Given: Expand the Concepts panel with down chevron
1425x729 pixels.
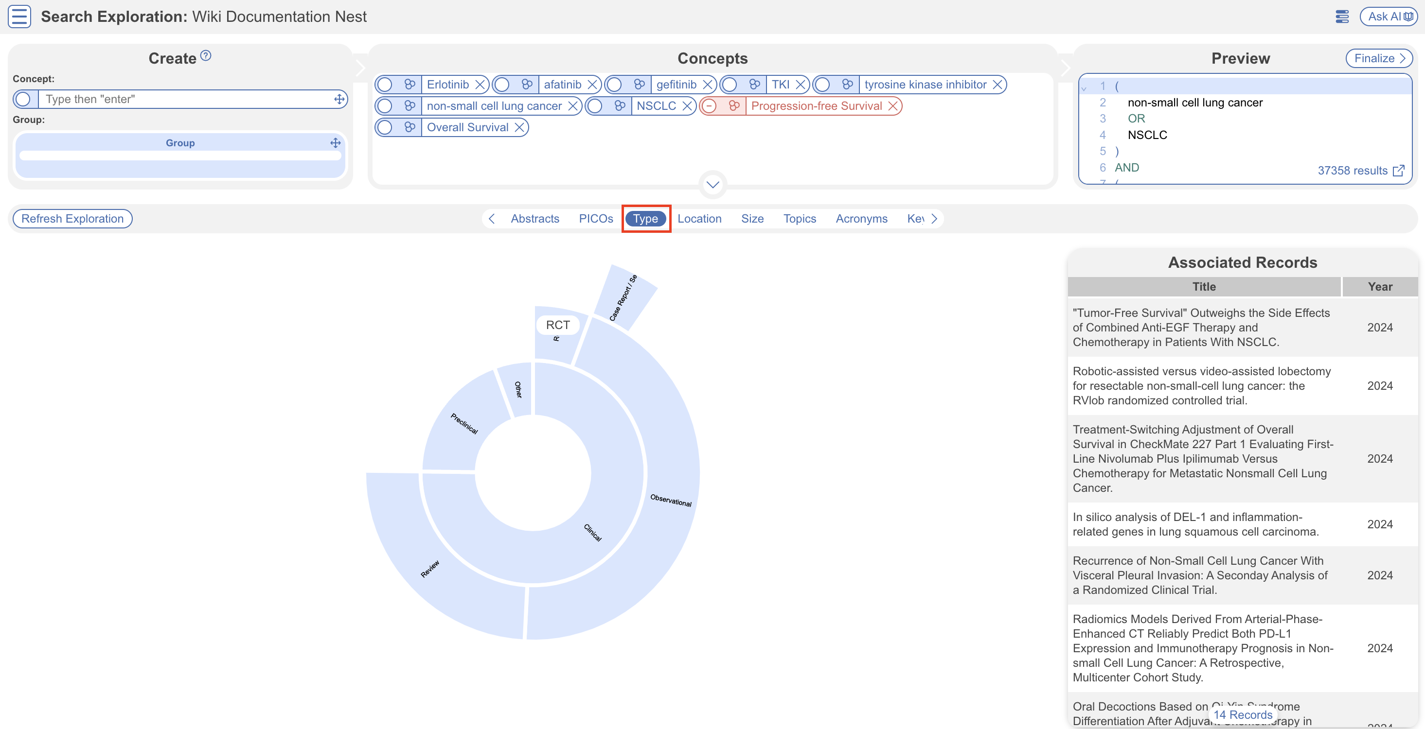Looking at the screenshot, I should click(712, 185).
